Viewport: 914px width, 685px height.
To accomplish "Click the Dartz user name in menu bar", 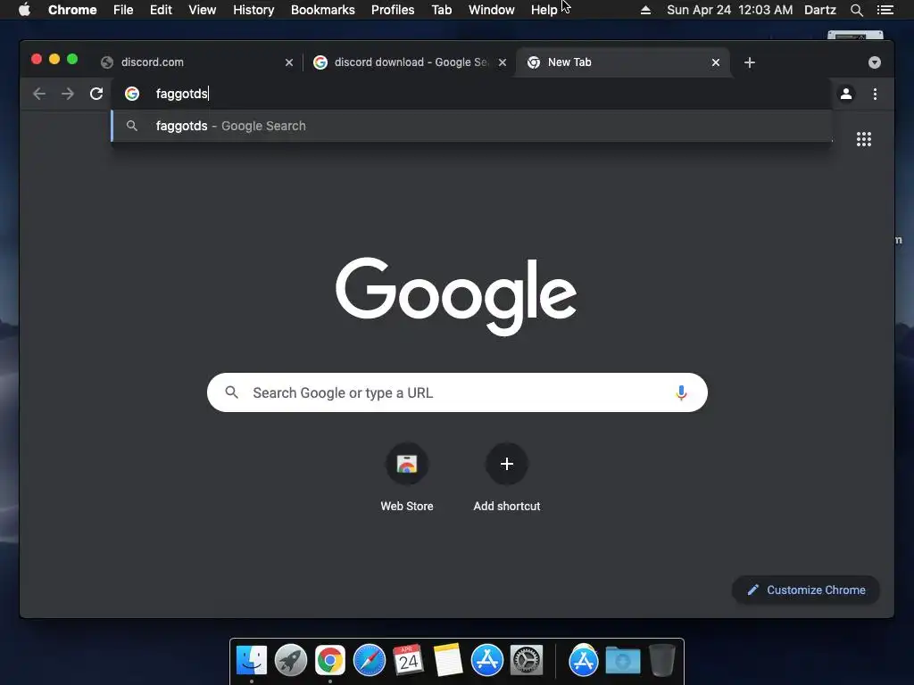I will [x=819, y=10].
